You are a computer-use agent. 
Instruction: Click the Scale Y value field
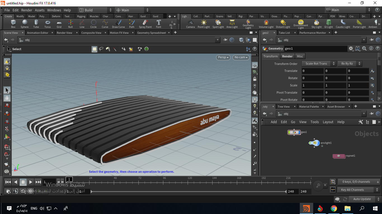click(335, 85)
